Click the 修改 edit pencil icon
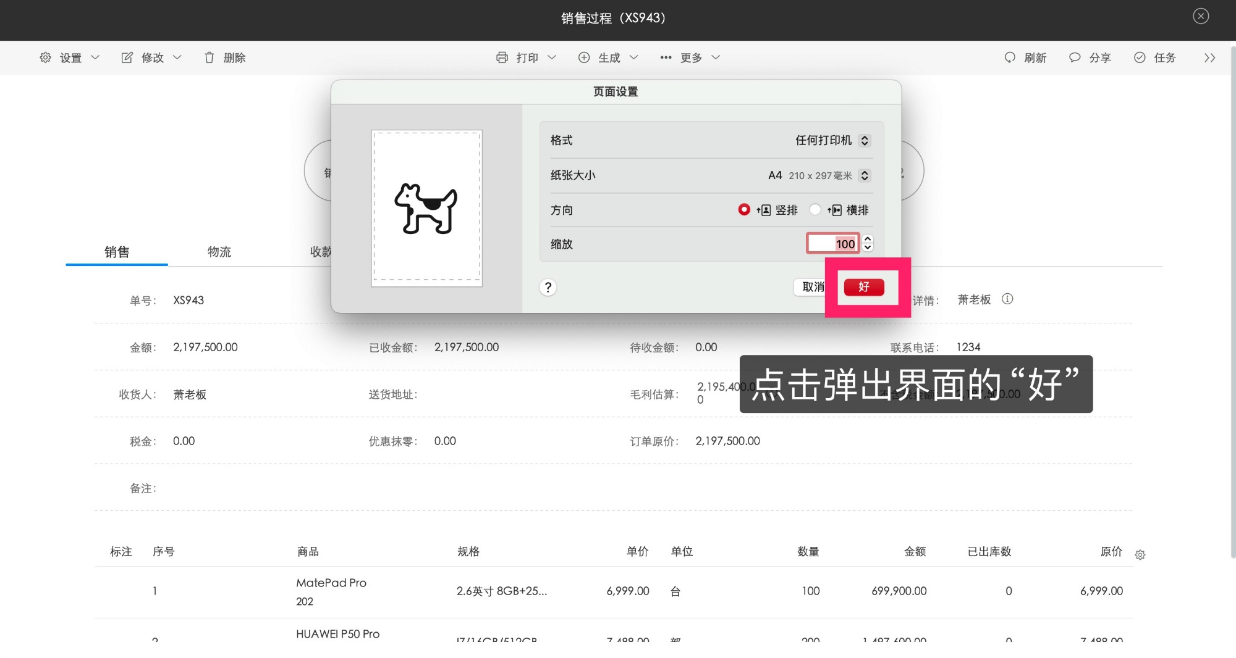Image resolution: width=1236 pixels, height=658 pixels. pyautogui.click(x=127, y=57)
